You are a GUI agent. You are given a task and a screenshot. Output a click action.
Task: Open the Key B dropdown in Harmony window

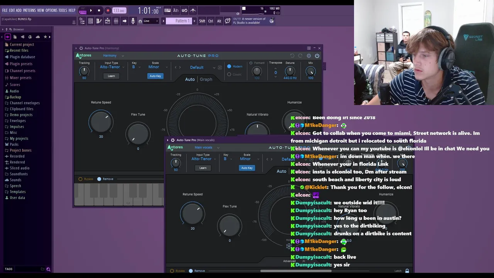135,67
